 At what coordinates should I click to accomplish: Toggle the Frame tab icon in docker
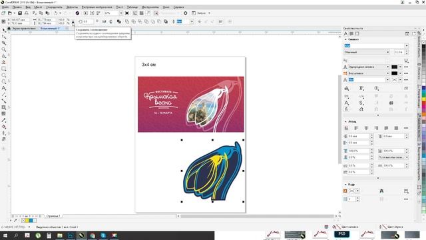[x=357, y=34]
